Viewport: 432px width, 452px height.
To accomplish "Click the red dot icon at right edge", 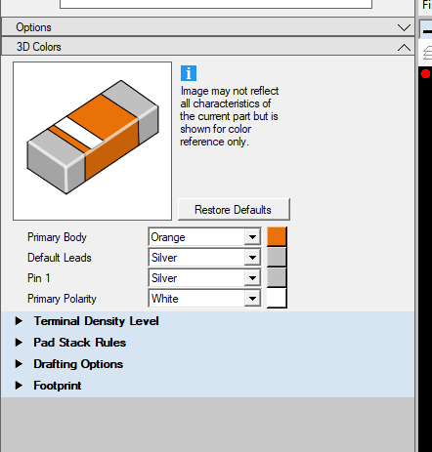I will tap(425, 74).
